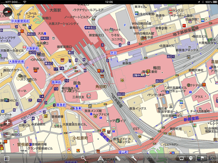Screen dimensions: 218x163
Task: Tap the McDonald's icon under the 阪神 label
Action: coord(35,71)
